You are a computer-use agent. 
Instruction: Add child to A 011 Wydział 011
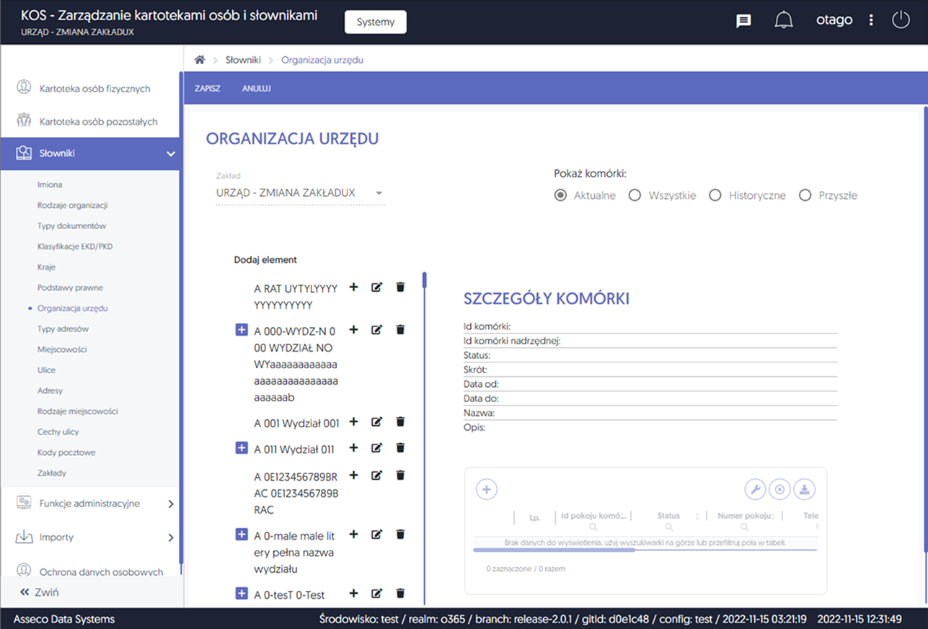[353, 447]
